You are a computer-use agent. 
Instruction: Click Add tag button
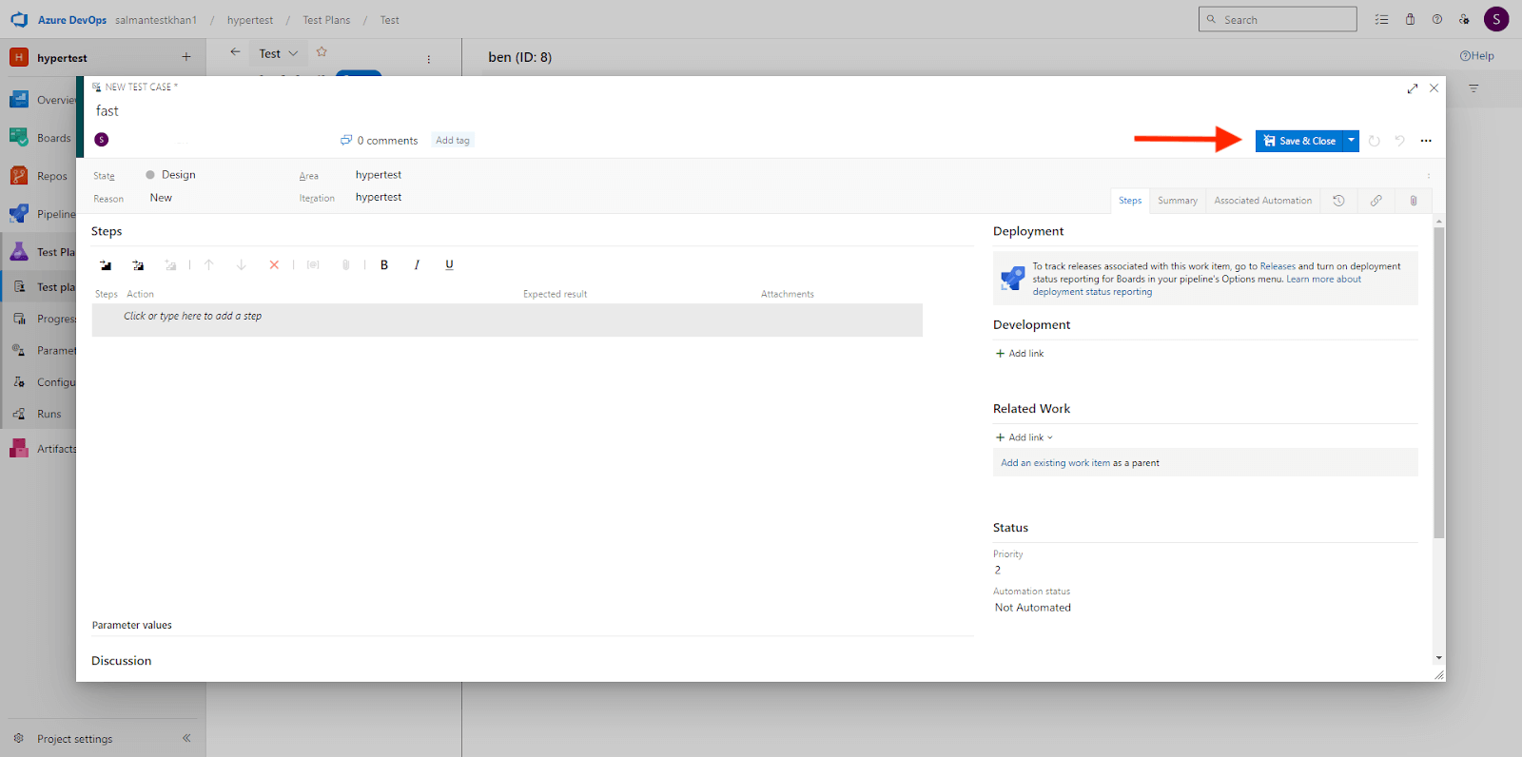coord(453,141)
